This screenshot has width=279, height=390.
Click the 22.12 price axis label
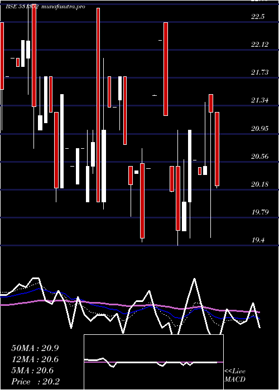(x=260, y=45)
